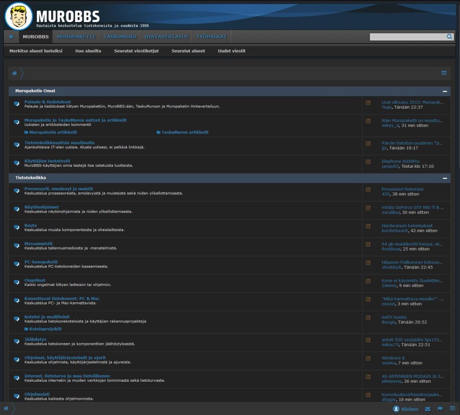Click the MuroBBS mascot logo
Screen dimensions: 460x415
click(x=18, y=17)
